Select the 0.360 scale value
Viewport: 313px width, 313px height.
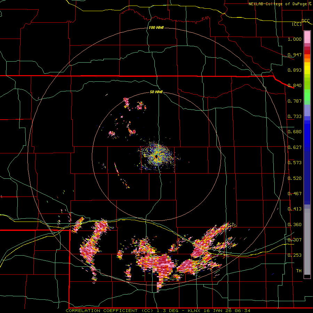pos(295,225)
